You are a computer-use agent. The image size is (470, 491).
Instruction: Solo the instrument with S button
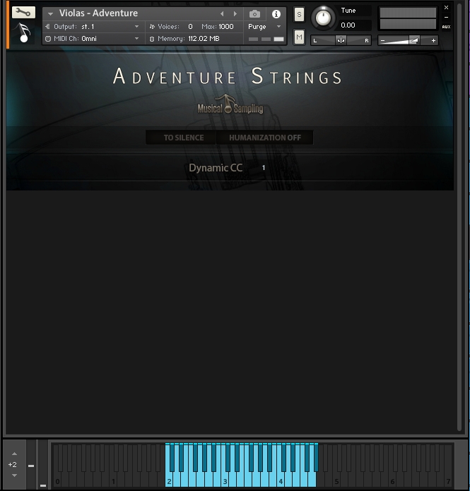click(x=299, y=14)
